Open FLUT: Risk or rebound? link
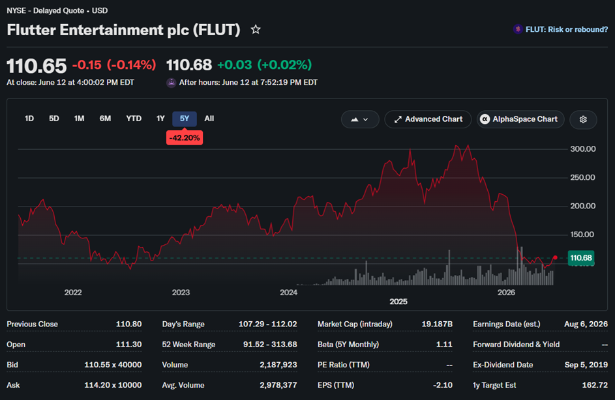This screenshot has height=400, width=615. (x=566, y=30)
